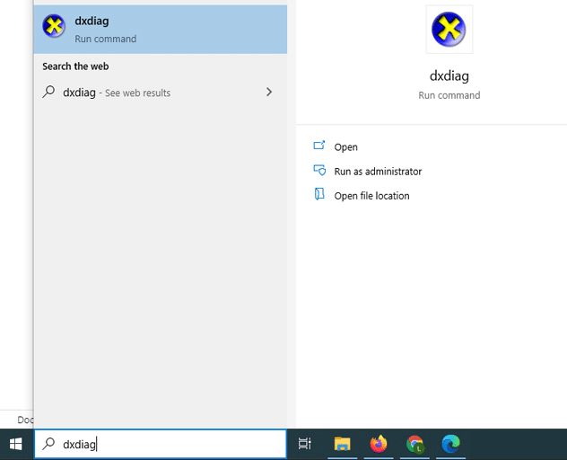
Task: Click the large dxdiag icon in the preview pane
Action: [x=449, y=30]
